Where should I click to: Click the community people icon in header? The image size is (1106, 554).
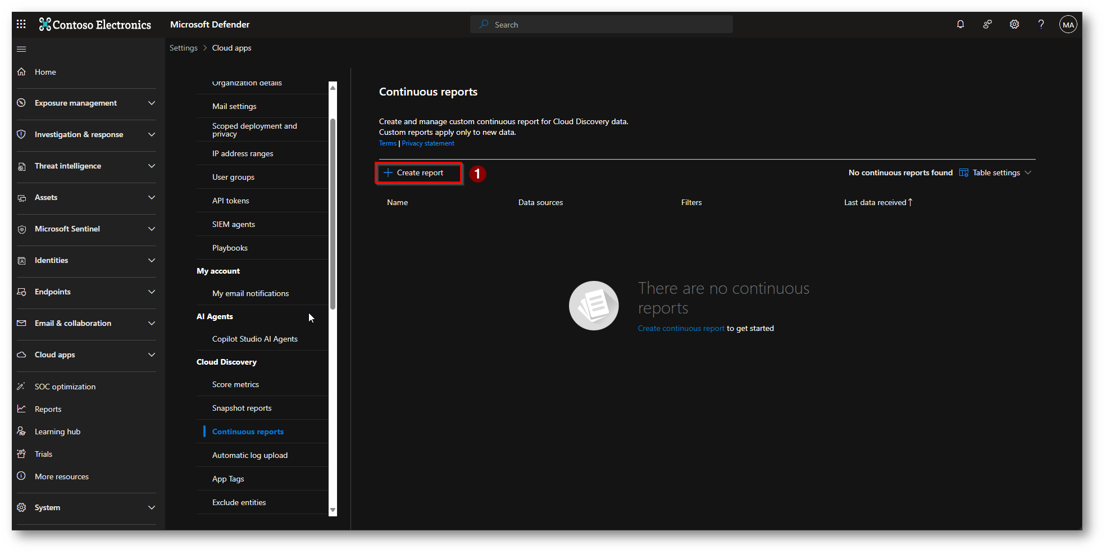987,24
